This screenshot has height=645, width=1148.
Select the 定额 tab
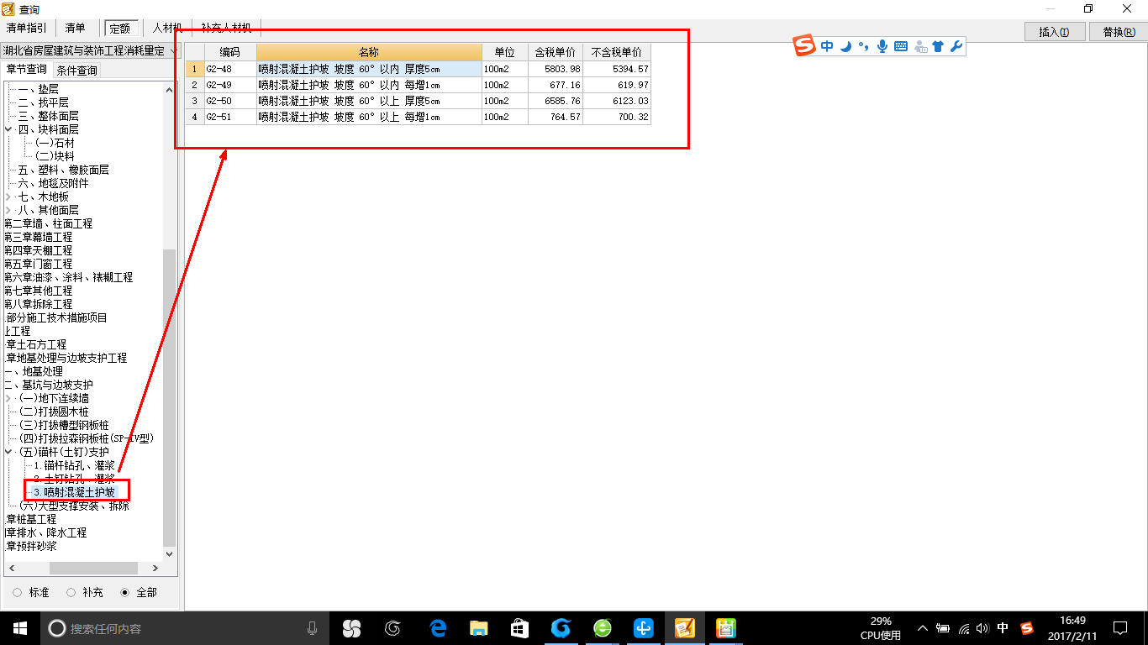click(x=120, y=29)
